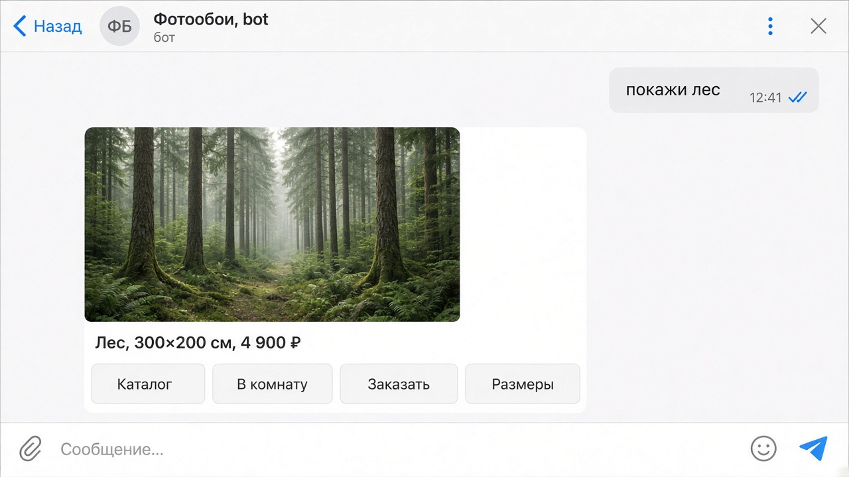849x477 pixels.
Task: Tap the Заказать bot button
Action: (x=399, y=384)
